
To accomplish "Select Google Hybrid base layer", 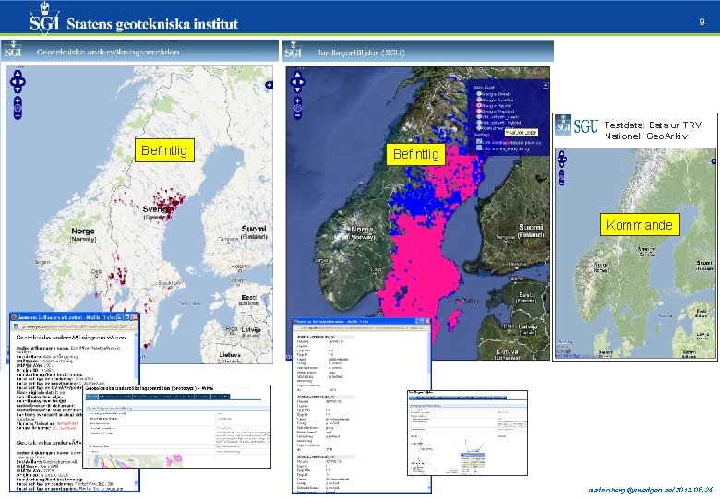I will 479,105.
